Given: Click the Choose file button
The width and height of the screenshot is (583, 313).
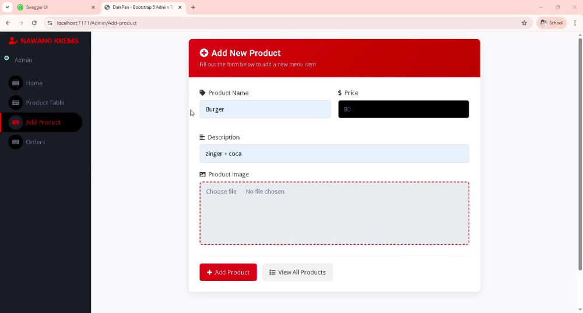Looking at the screenshot, I should coord(221,191).
